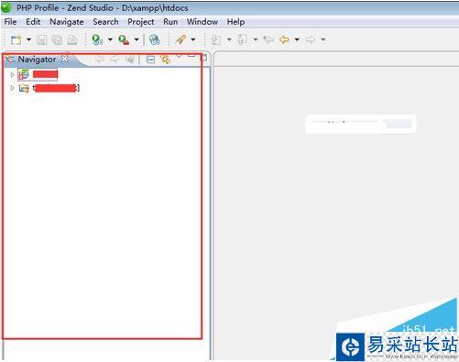The height and width of the screenshot is (362, 459).
Task: Click the Save toolbar icon
Action: 42,39
